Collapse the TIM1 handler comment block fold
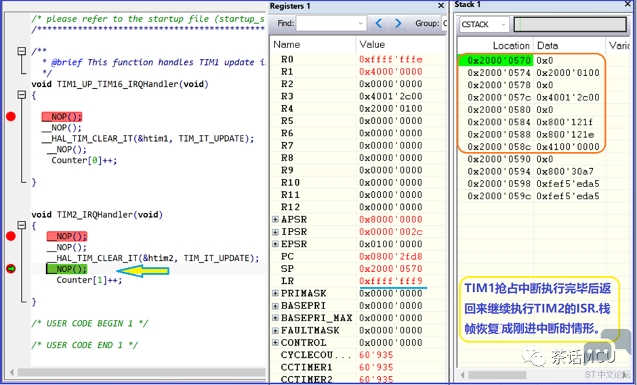The width and height of the screenshot is (637, 385). click(22, 51)
